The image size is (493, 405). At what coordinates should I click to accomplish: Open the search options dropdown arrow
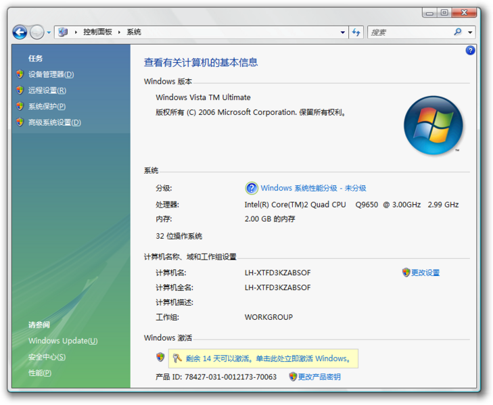pyautogui.click(x=470, y=32)
